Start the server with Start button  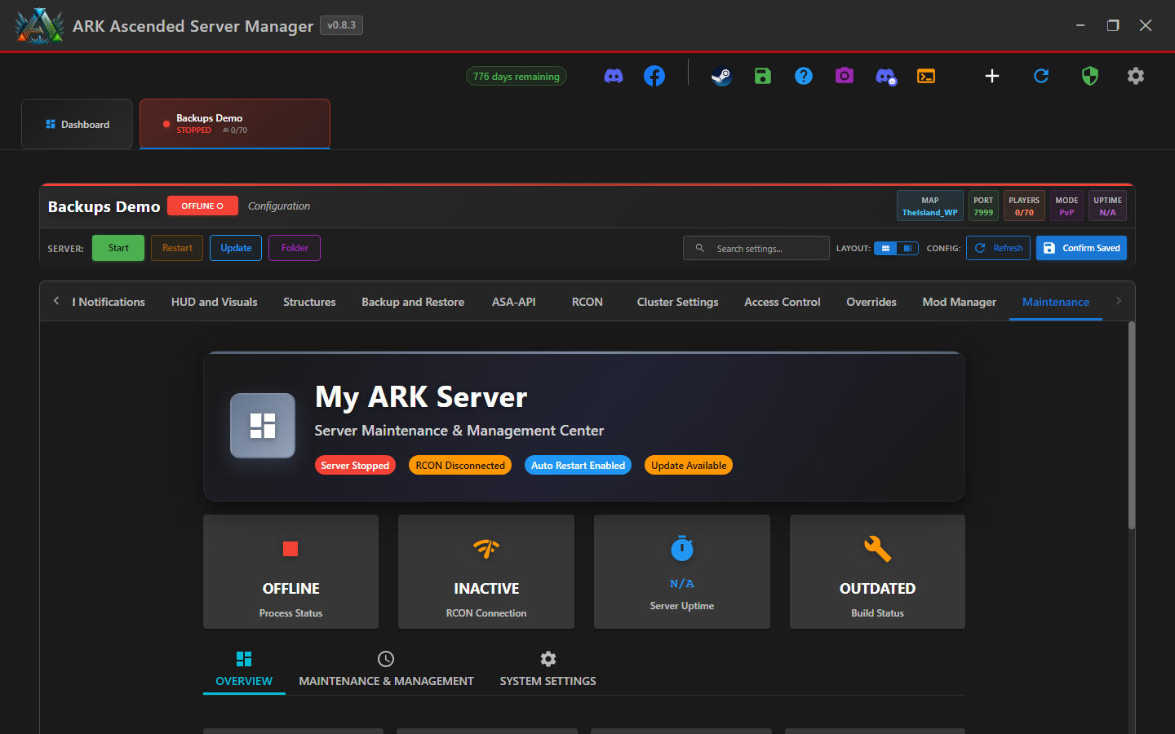pos(118,248)
